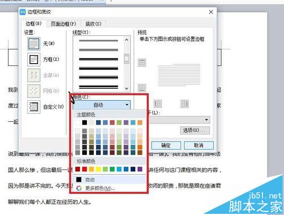Select the 自动 automatic color entry

(x=110, y=180)
